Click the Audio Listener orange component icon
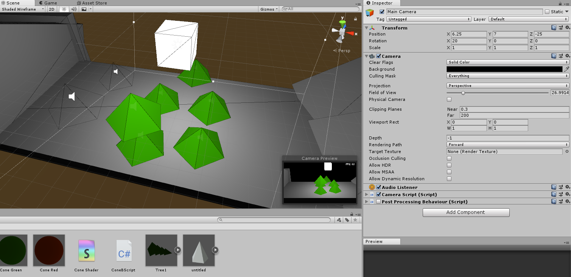 (372, 187)
